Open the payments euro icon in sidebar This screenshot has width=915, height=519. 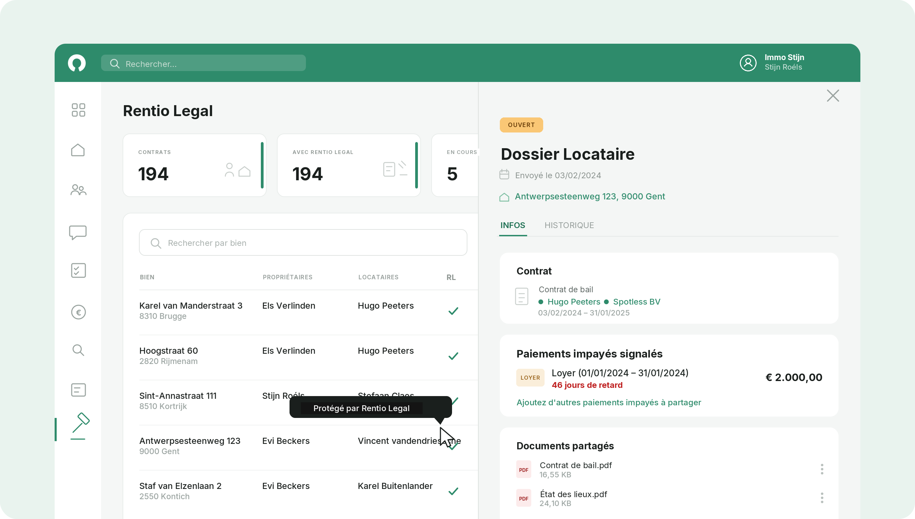point(79,312)
